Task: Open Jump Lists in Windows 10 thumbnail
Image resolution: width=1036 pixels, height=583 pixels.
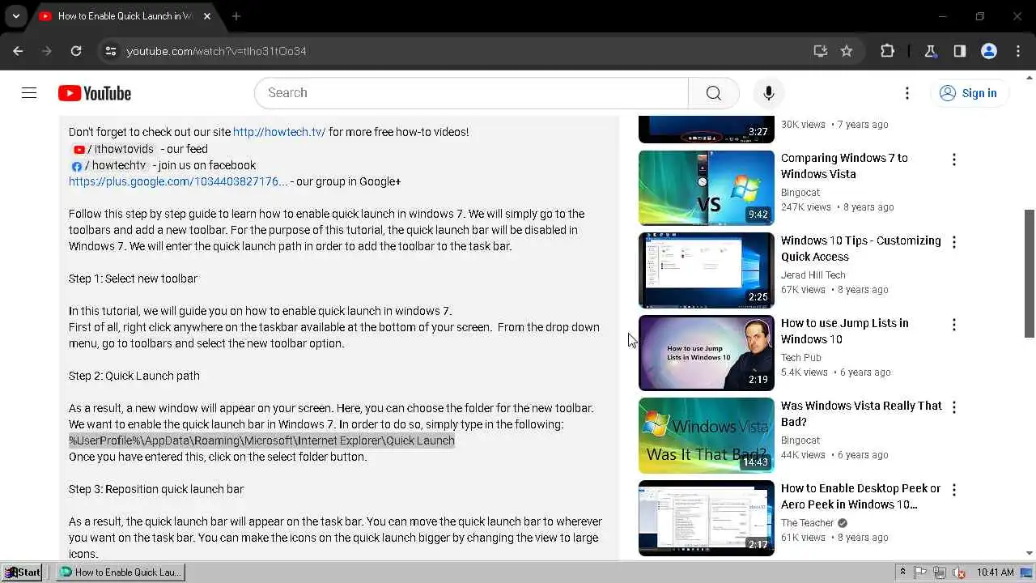Action: (x=706, y=353)
